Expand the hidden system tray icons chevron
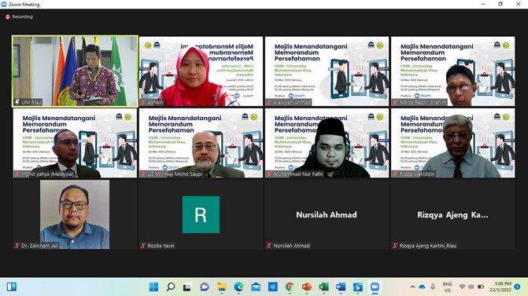Image resolution: width=528 pixels, height=296 pixels. (x=412, y=287)
